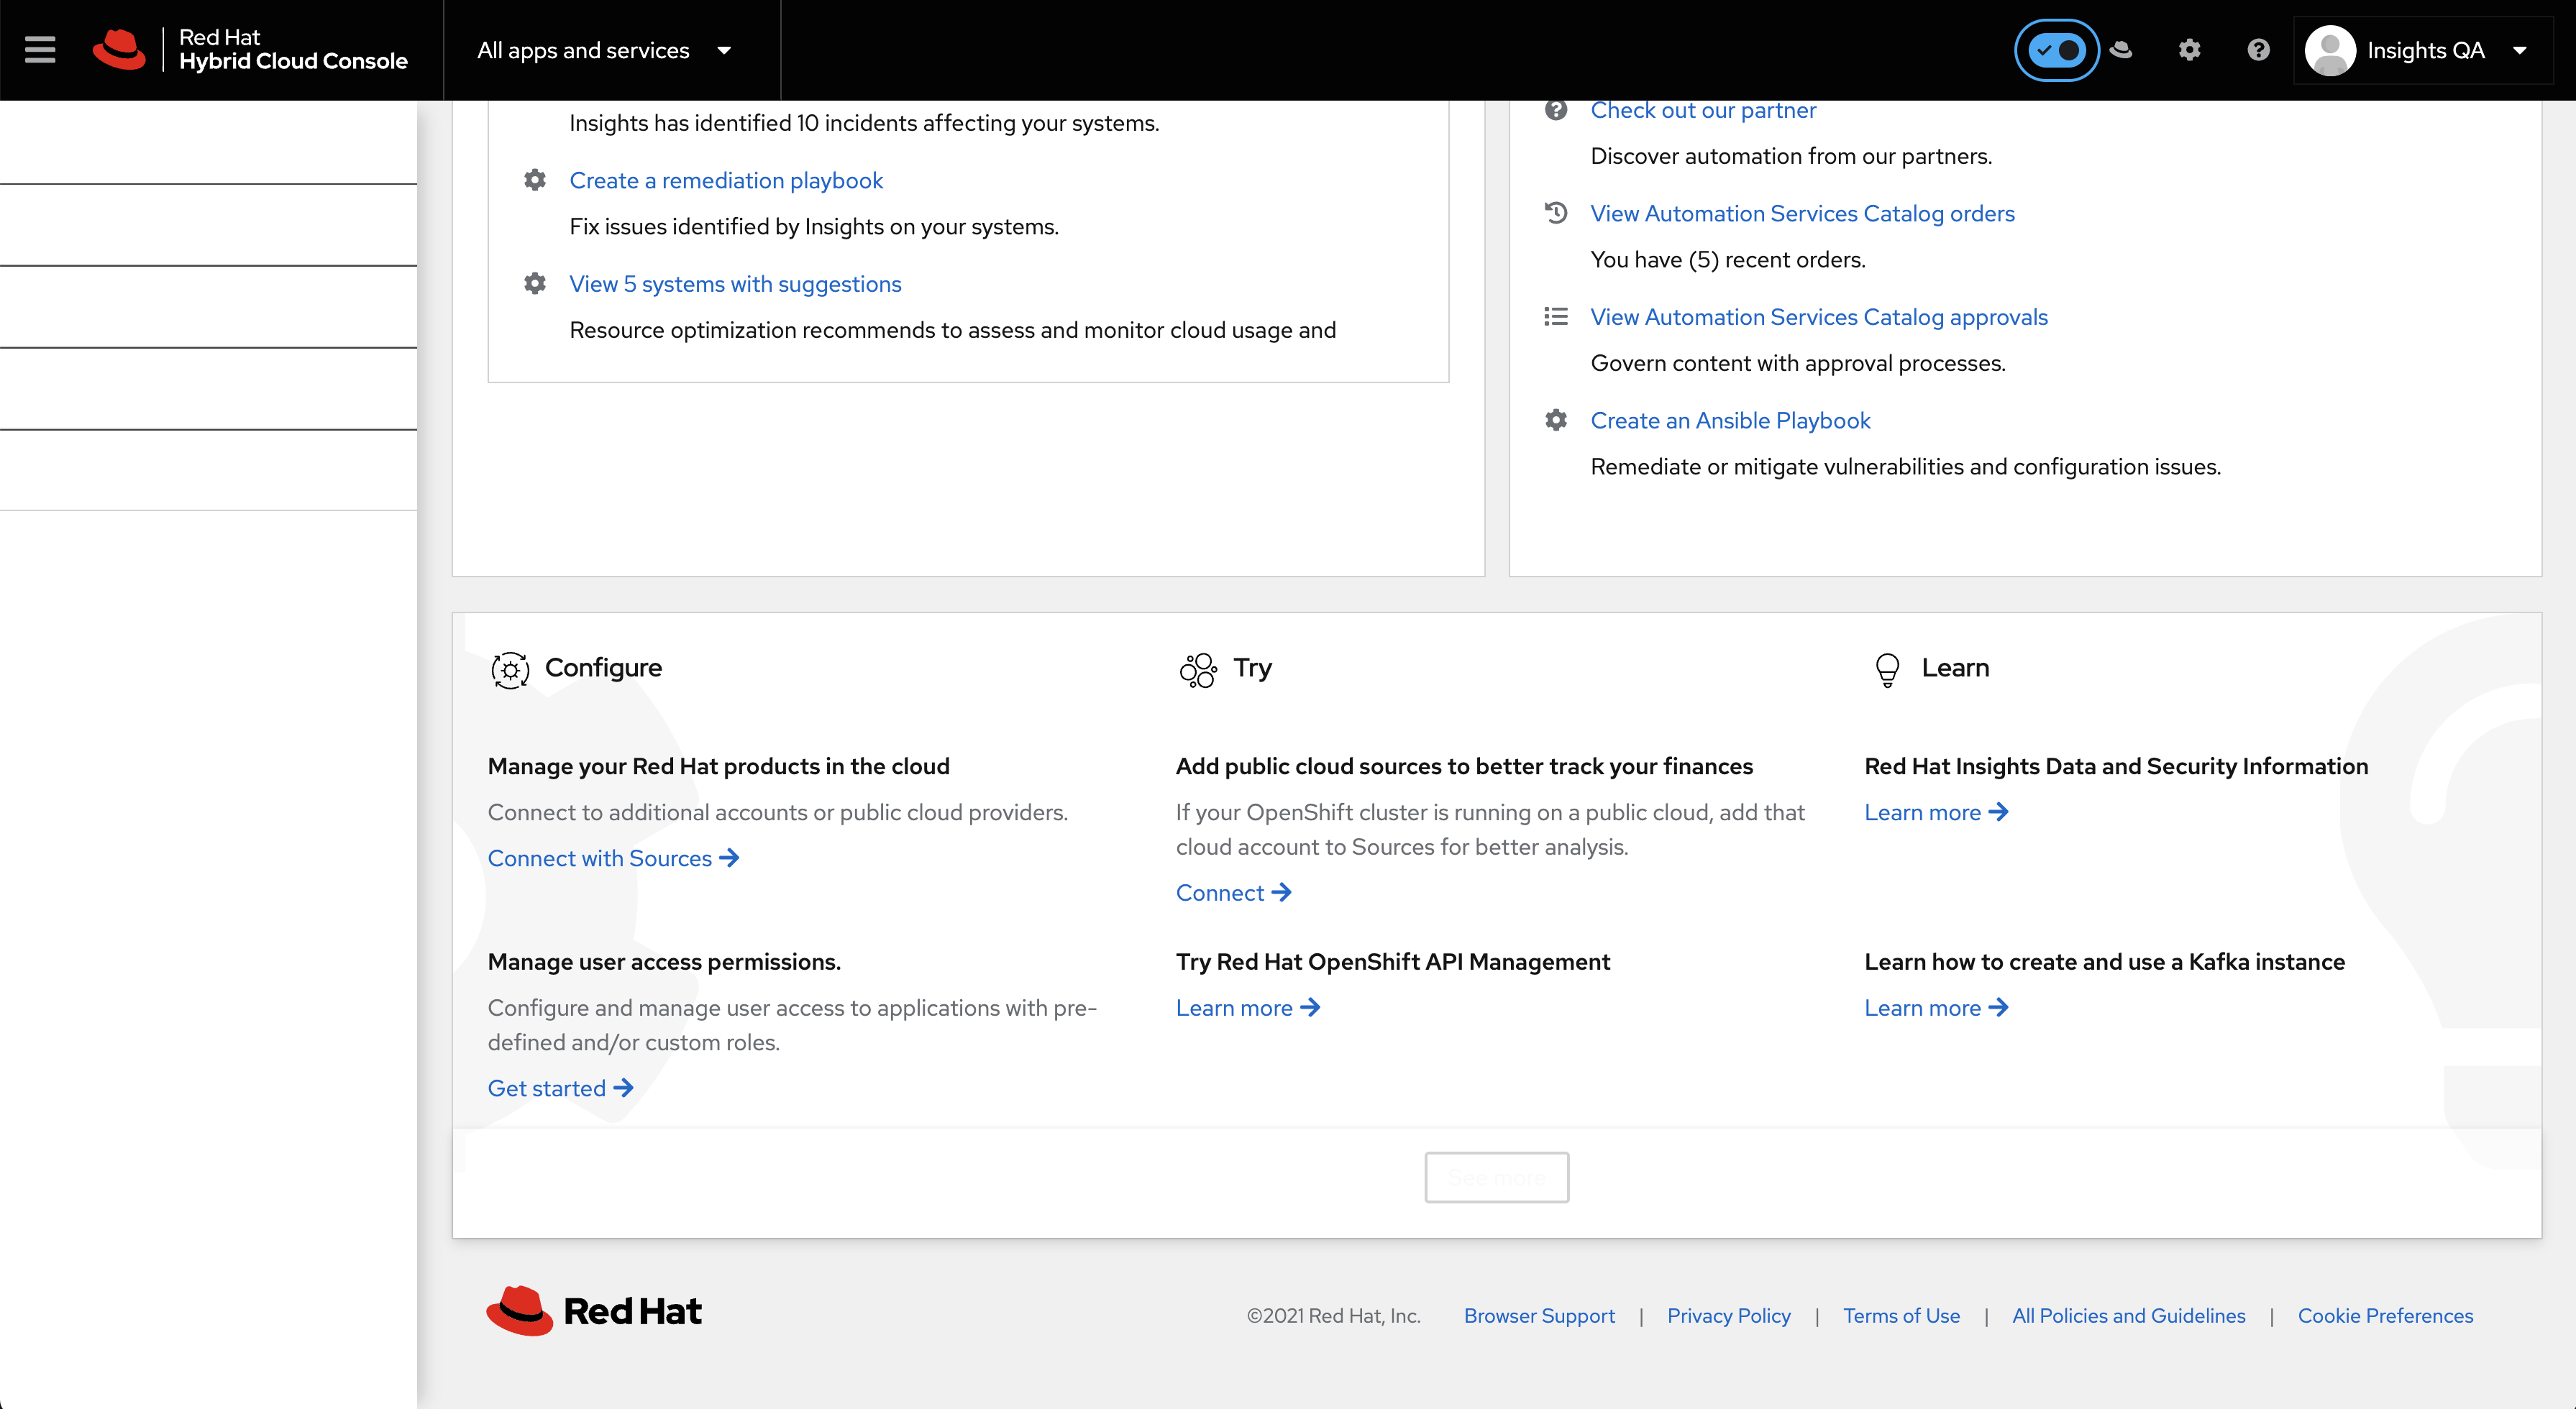This screenshot has width=2576, height=1409.
Task: Click the Red Hat footer logo
Action: [x=594, y=1310]
